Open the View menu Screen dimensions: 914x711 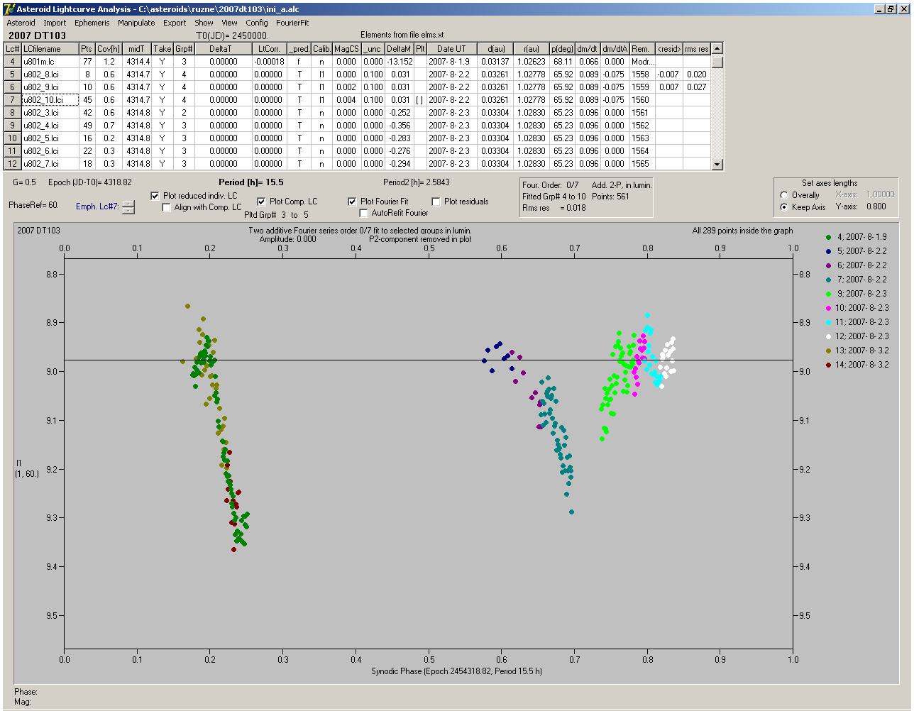click(229, 23)
